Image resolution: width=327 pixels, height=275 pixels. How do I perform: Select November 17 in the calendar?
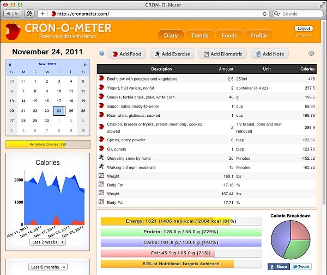(x=59, y=101)
